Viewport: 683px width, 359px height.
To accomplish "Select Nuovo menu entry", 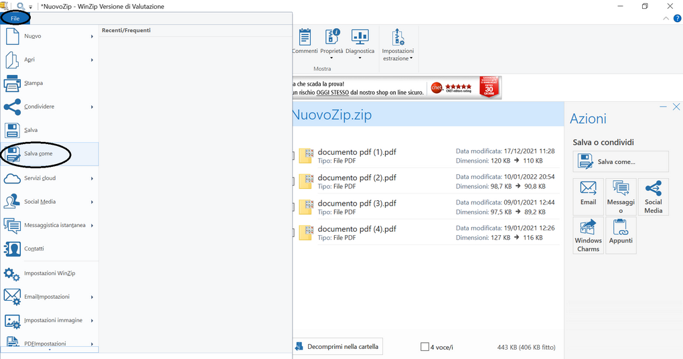I will (x=50, y=36).
